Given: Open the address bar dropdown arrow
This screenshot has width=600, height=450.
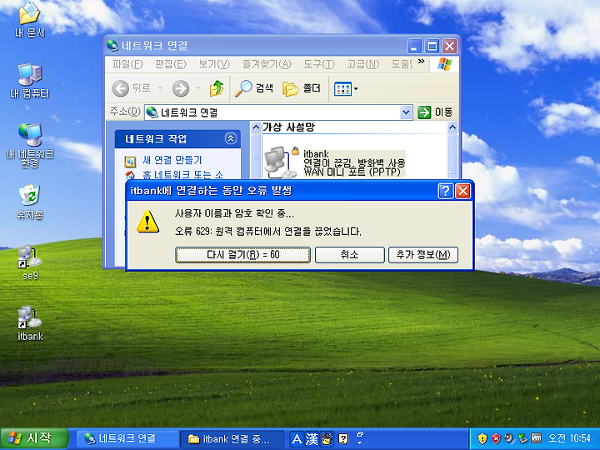Looking at the screenshot, I should (x=406, y=112).
